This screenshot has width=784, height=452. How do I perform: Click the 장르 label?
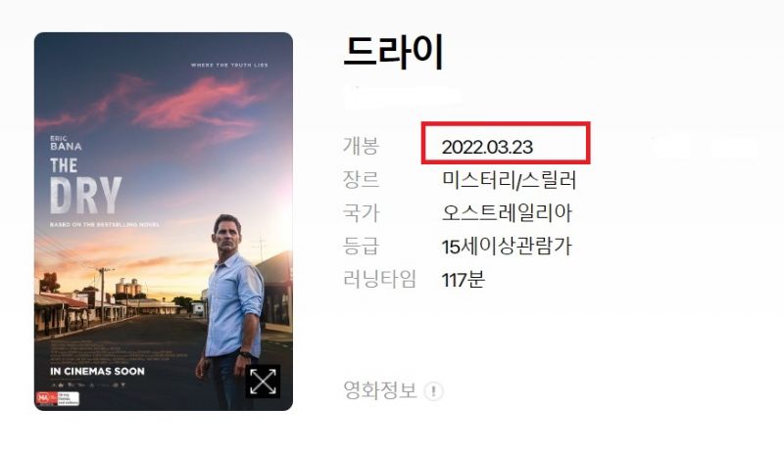point(361,179)
